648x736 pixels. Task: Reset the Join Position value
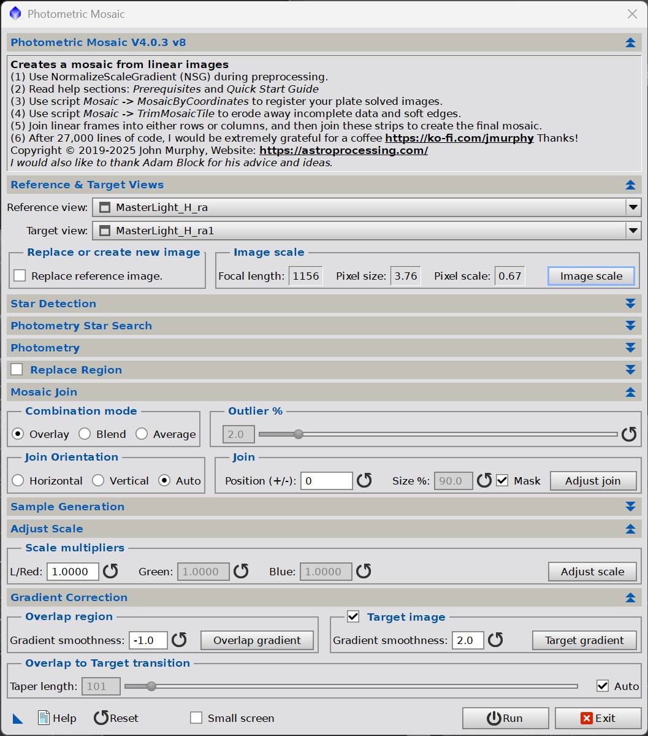(x=364, y=480)
